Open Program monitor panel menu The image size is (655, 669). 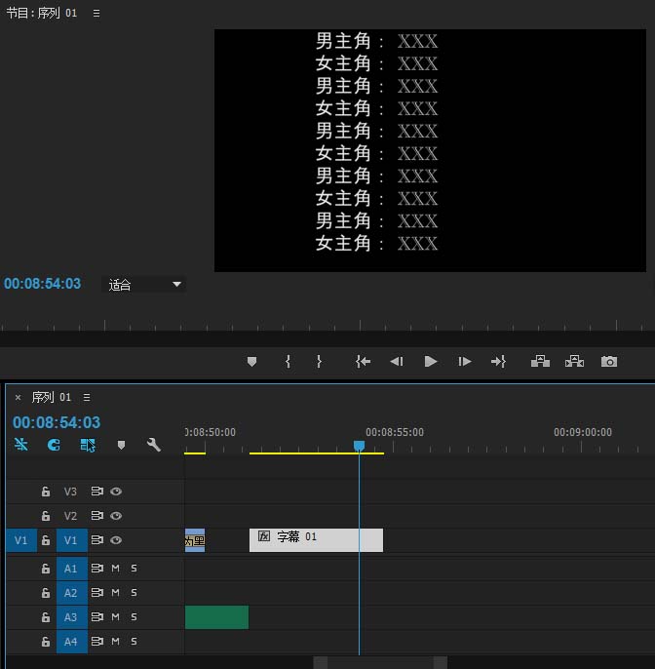pyautogui.click(x=96, y=14)
